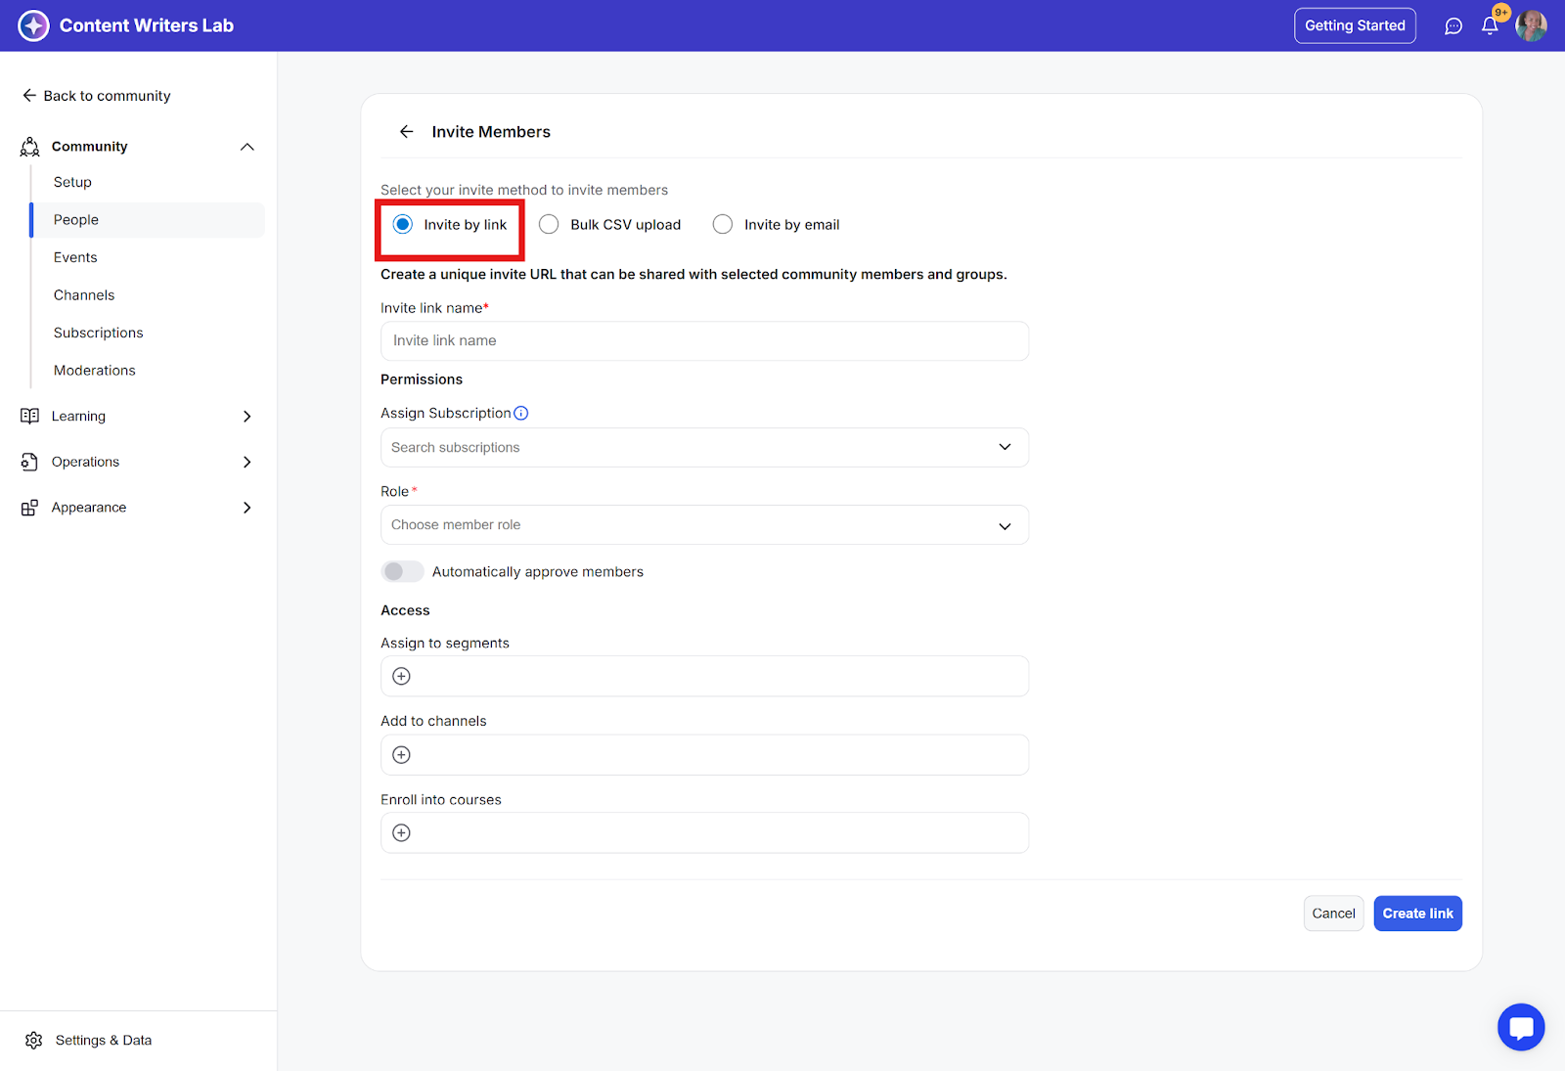Click the Create link button
This screenshot has height=1071, width=1565.
1417,914
